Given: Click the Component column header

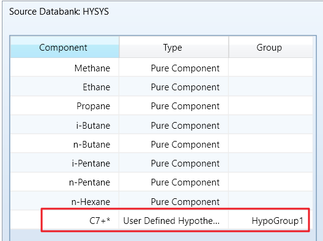Looking at the screenshot, I should 64,48.
